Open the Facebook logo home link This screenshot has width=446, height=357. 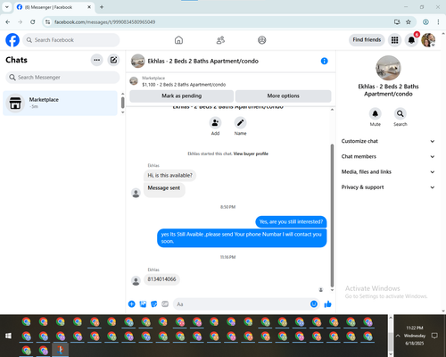point(12,40)
